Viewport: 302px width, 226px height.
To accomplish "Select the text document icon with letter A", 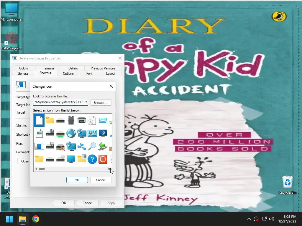I will pos(39,133).
